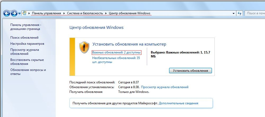Focus the Поиск в панели search field
This screenshot has width=265, height=117.
click(255, 13)
